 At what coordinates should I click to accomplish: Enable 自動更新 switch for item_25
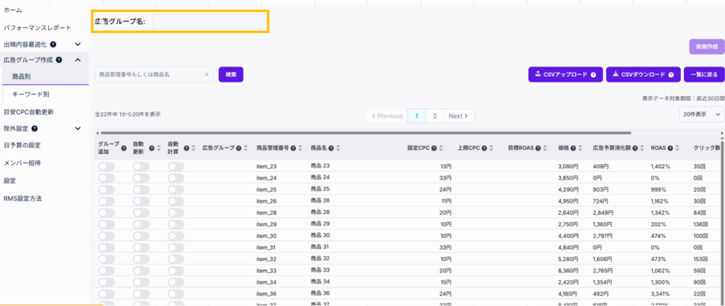point(141,189)
